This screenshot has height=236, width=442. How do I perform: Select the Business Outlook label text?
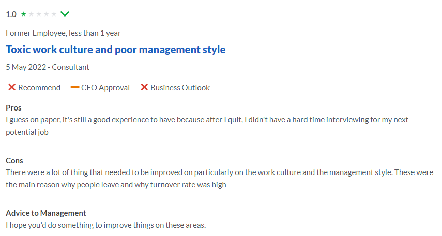pos(180,88)
